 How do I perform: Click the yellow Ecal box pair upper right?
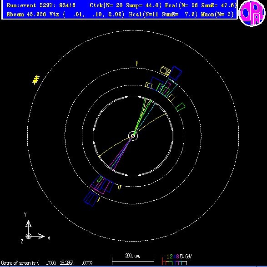pyautogui.click(x=165, y=71)
